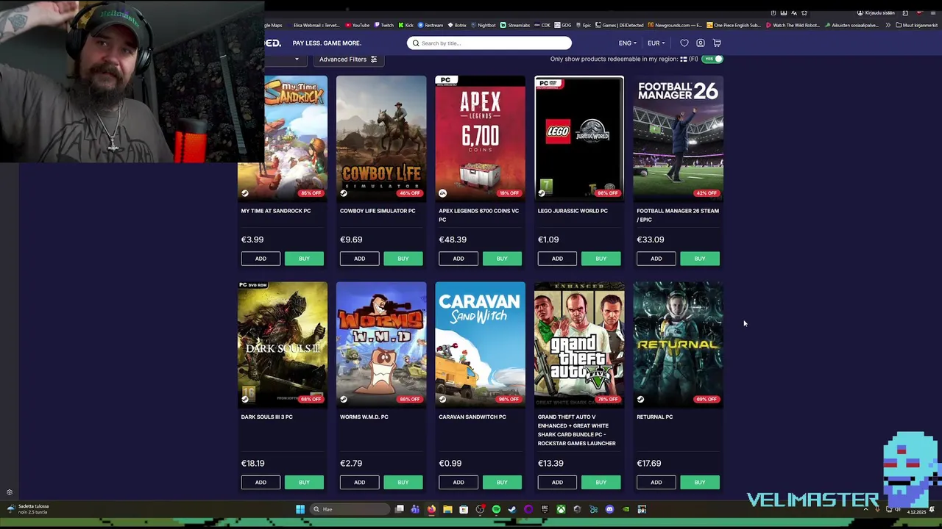Open the Epic bookmark
The height and width of the screenshot is (529, 942).
584,25
